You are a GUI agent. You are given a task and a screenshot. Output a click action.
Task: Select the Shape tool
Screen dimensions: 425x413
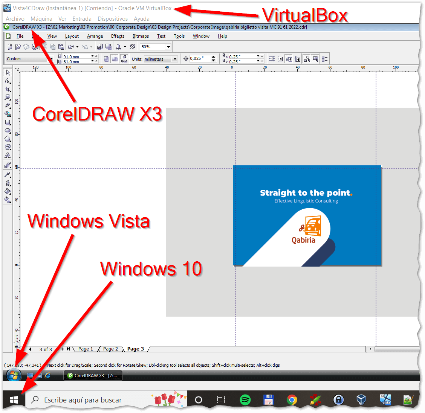point(8,81)
